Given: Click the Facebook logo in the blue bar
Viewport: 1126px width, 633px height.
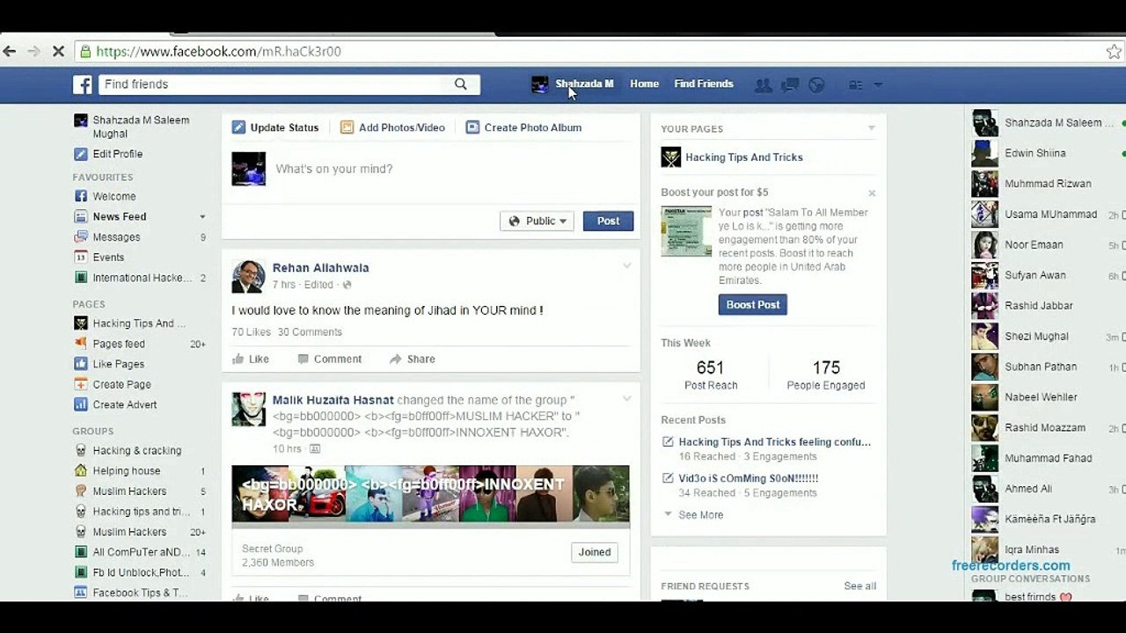Looking at the screenshot, I should [83, 84].
